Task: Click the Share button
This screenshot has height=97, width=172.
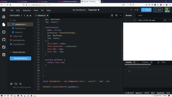Action: pos(146,10)
